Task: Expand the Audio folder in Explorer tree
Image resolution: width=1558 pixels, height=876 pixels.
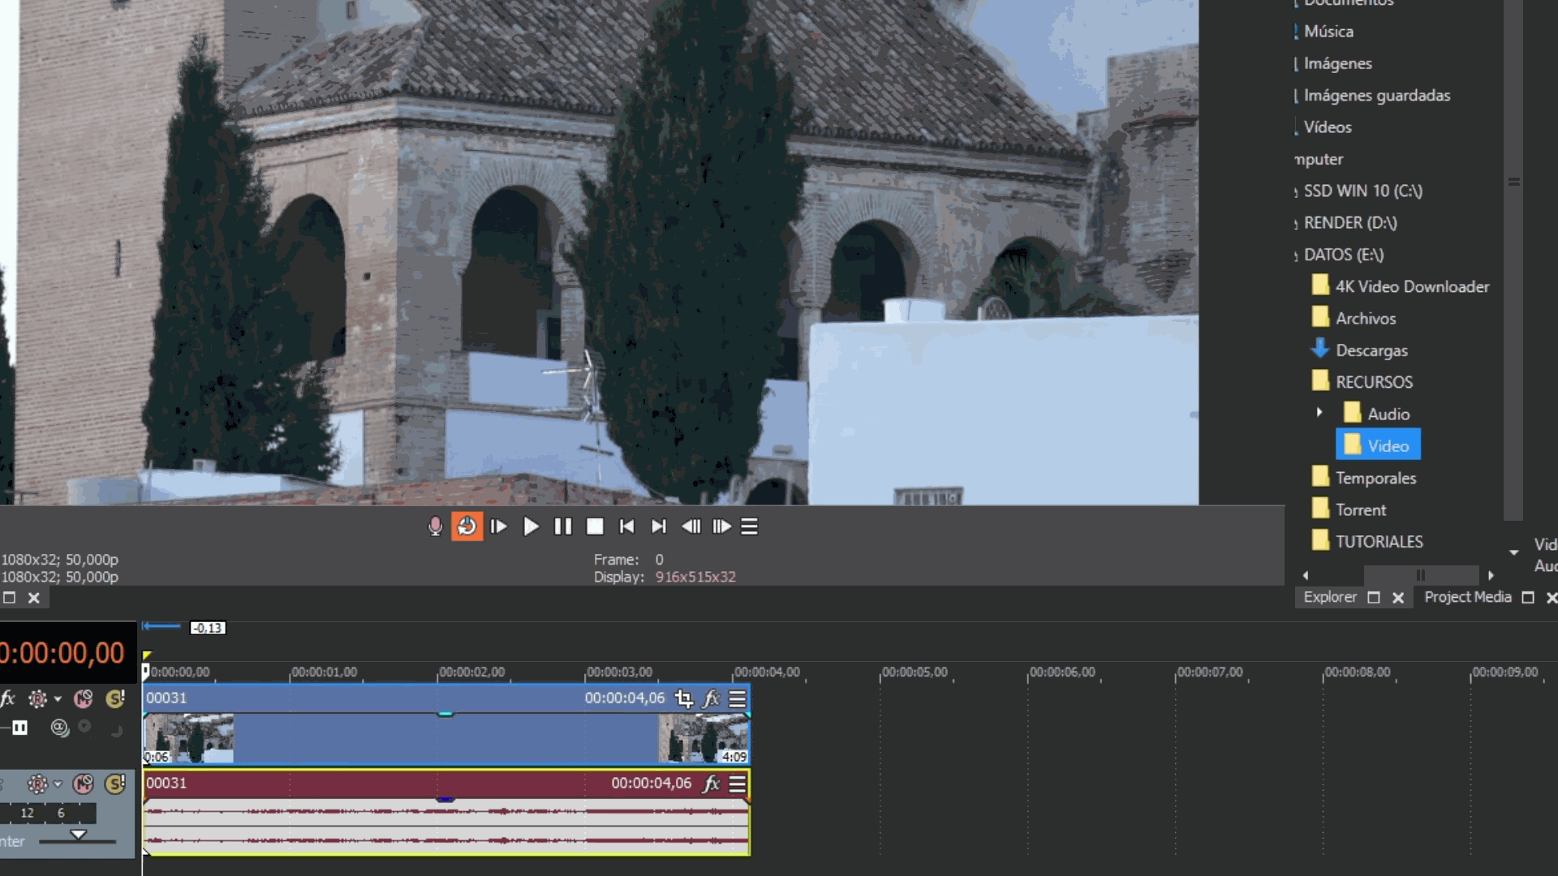Action: click(1319, 413)
